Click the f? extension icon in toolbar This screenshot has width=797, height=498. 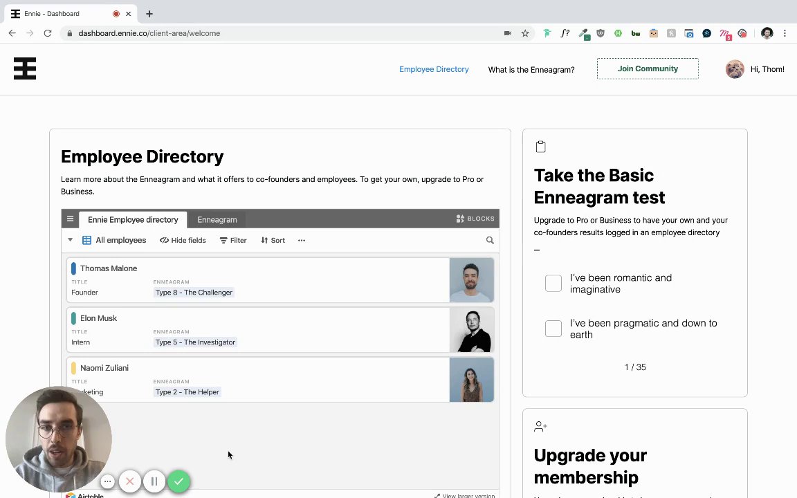pos(565,33)
